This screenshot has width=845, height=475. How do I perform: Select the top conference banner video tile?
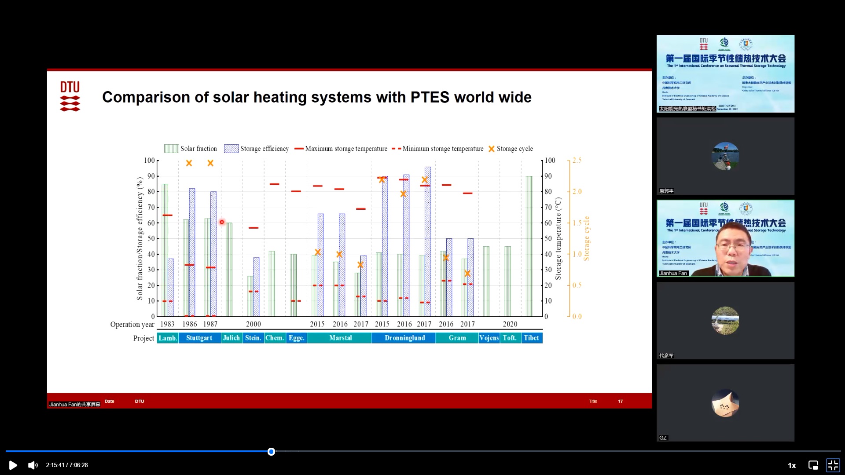click(x=725, y=74)
